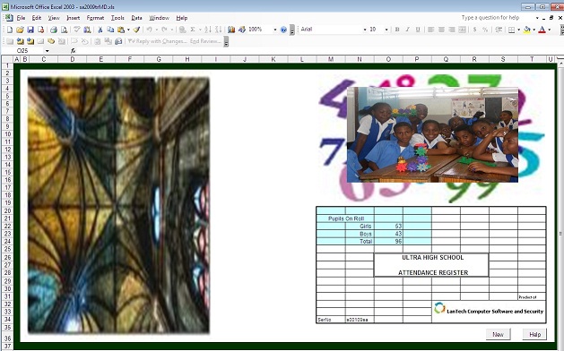Screen dimensions: 564x351
Task: Select the ULTRA HIGH SCHOOL title cell
Action: (431, 265)
